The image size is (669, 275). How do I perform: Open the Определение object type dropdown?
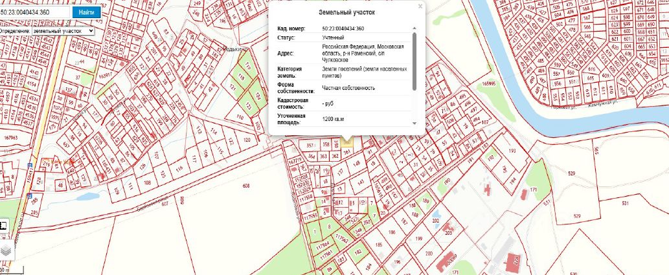pos(63,30)
